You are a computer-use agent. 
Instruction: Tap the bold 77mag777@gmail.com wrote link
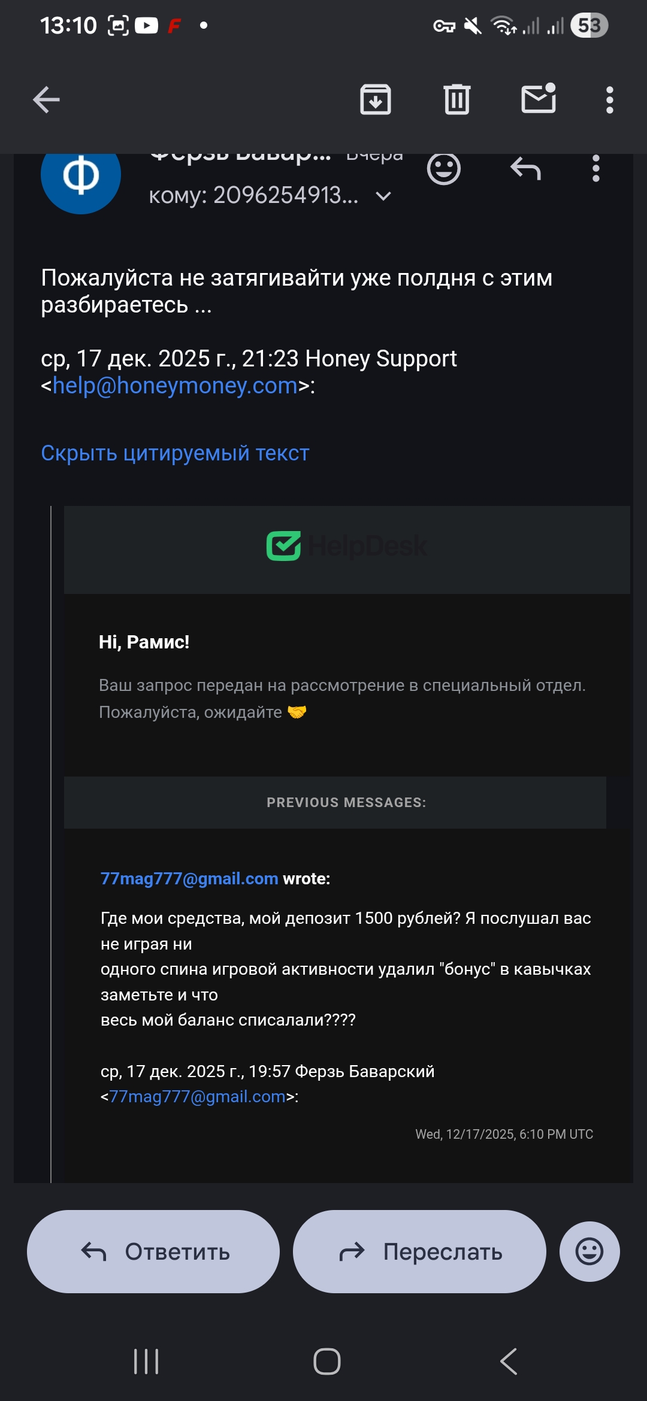click(x=189, y=878)
